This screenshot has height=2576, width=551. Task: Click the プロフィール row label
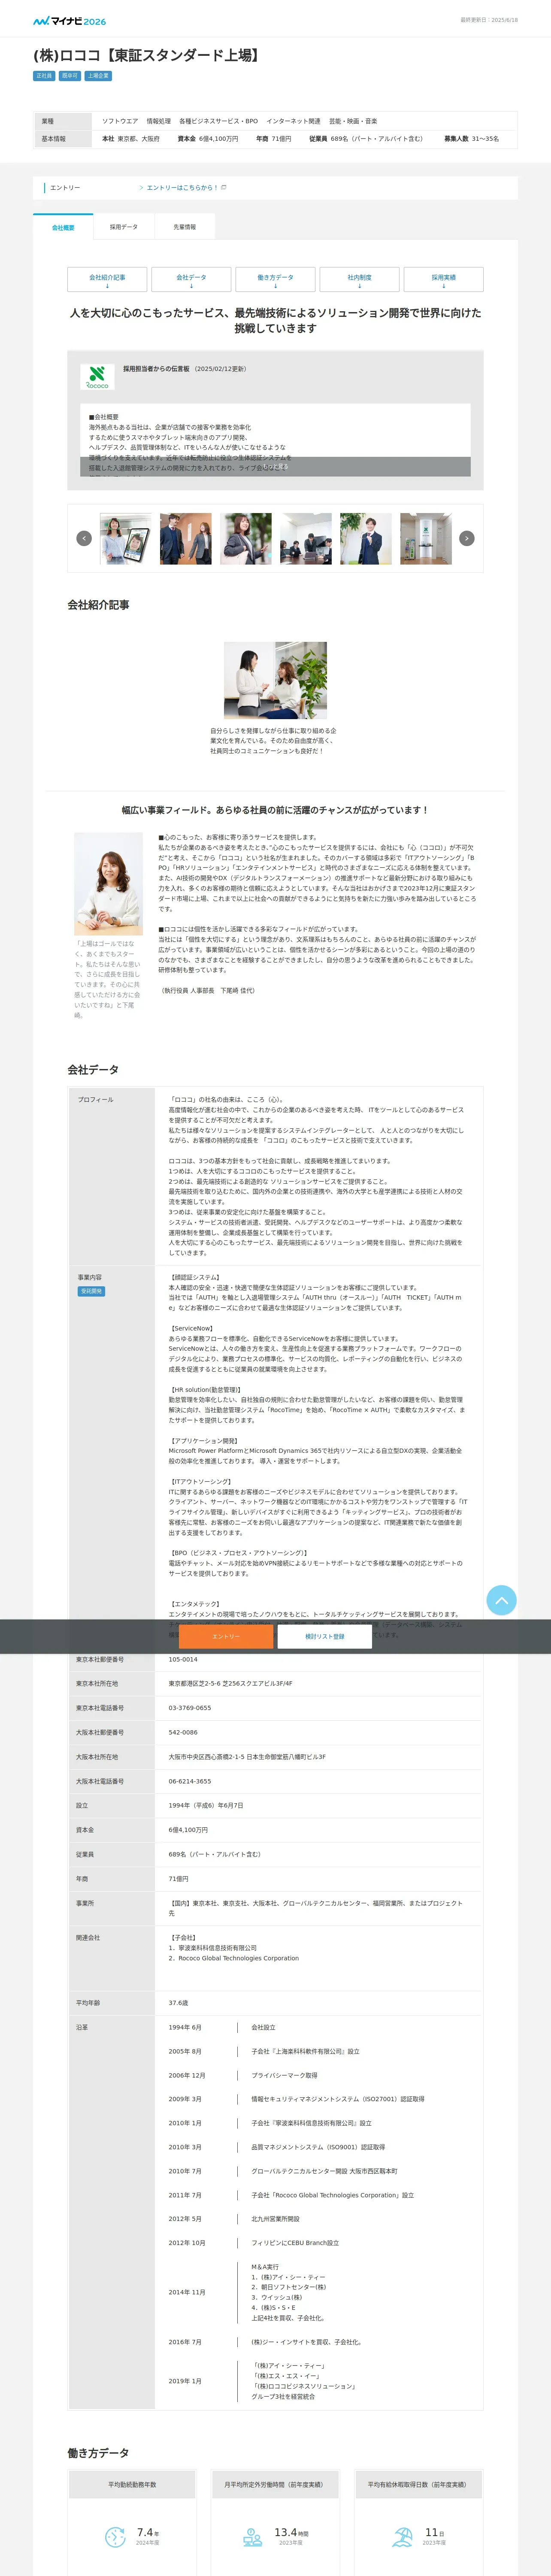click(96, 1099)
